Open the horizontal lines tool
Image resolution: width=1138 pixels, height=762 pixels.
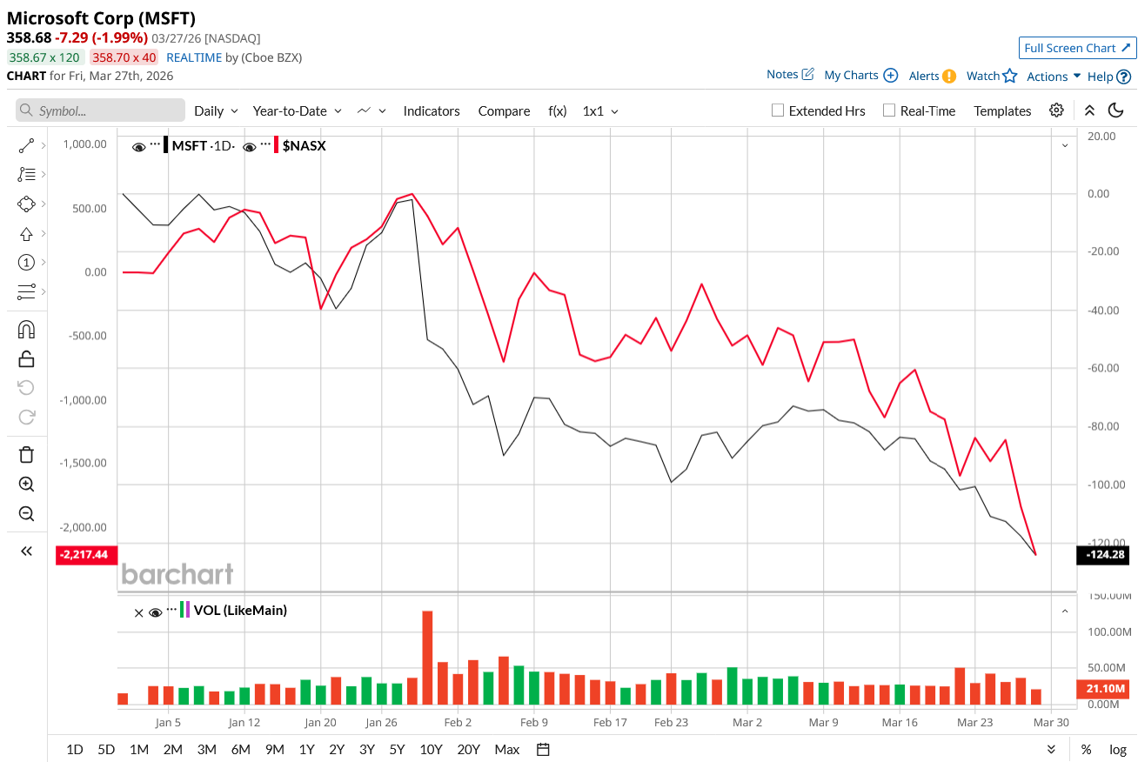pyautogui.click(x=26, y=291)
